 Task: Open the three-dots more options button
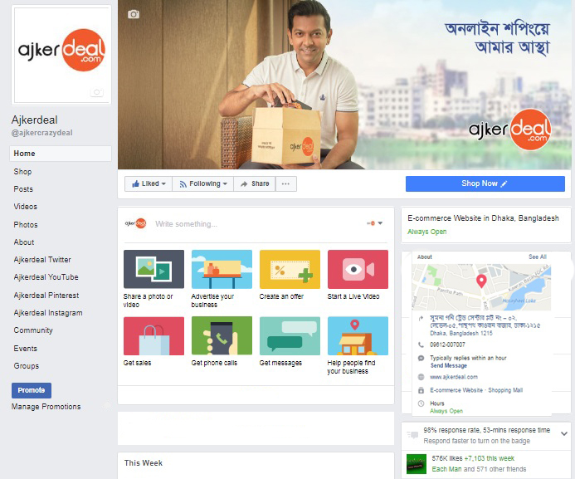[285, 183]
